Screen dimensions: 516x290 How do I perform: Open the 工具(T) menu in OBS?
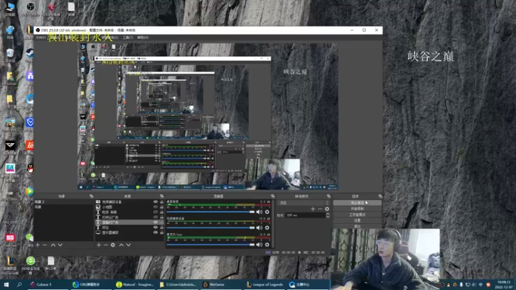(x=128, y=38)
